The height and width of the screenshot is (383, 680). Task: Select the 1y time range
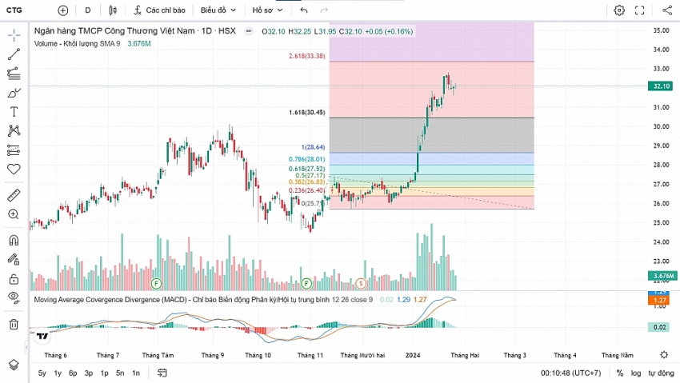(x=58, y=373)
